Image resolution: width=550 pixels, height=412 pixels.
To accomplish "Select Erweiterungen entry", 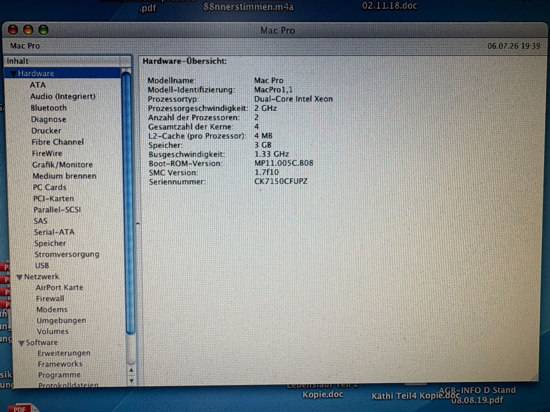I will 64,353.
